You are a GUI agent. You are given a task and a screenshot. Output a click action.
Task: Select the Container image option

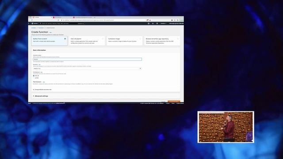[x=124, y=41]
